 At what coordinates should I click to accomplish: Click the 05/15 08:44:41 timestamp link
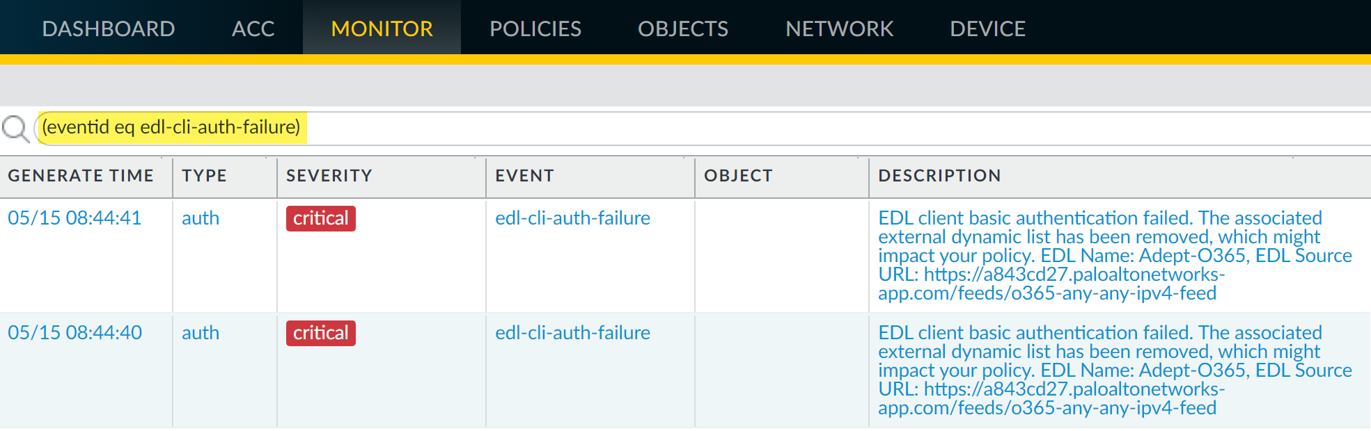pyautogui.click(x=75, y=218)
